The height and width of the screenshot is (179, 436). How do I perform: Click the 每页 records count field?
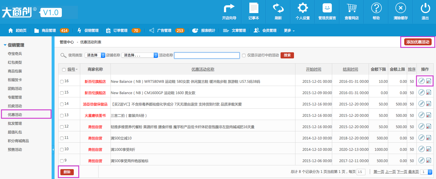coord(361,172)
